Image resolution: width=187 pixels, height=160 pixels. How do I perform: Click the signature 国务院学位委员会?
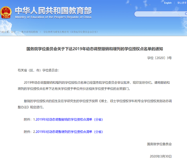[159, 144]
